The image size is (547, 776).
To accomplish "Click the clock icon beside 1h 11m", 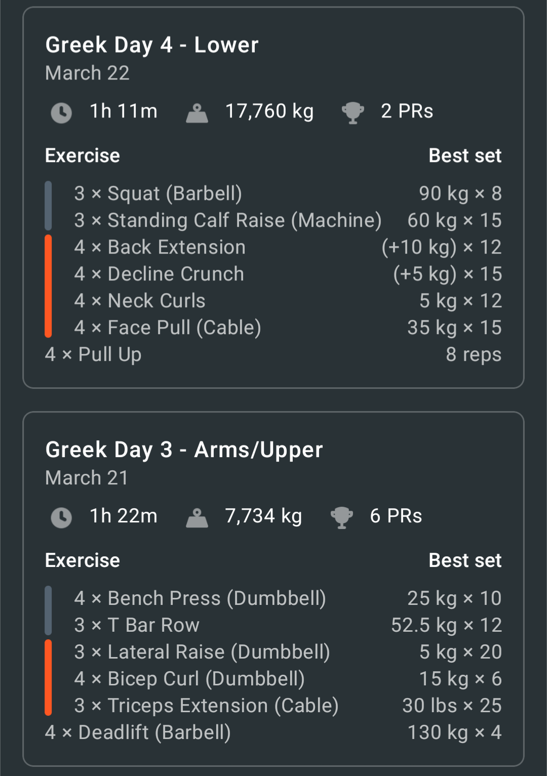I will [61, 112].
